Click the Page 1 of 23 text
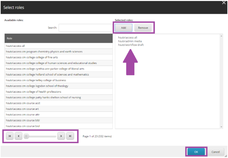The width and height of the screenshot is (228, 158). click(x=97, y=136)
